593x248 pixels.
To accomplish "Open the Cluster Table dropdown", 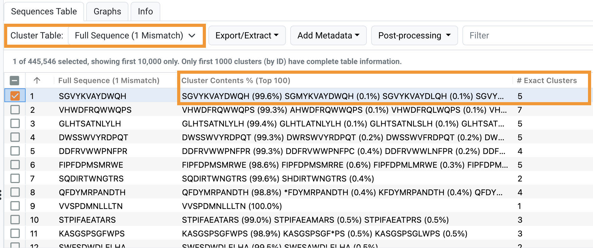I will [135, 36].
